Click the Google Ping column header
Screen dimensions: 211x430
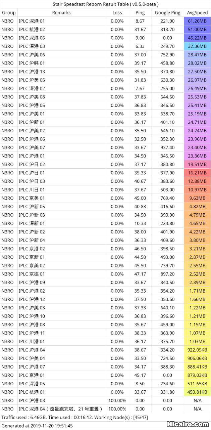[167, 13]
